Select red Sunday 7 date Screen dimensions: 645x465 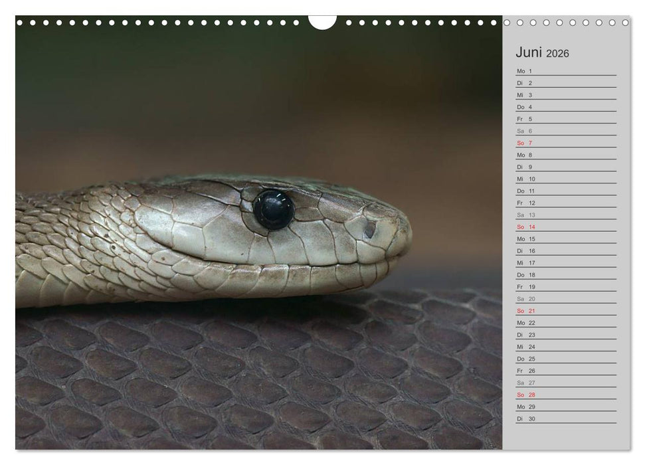coord(529,143)
